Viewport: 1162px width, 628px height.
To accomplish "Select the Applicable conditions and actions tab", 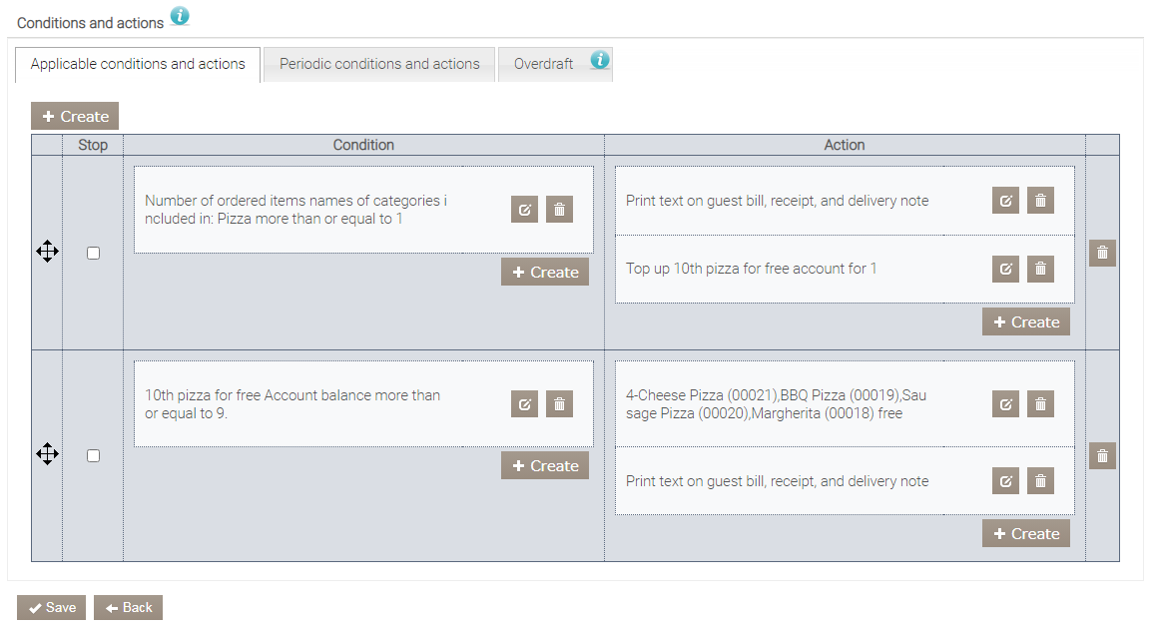I will coord(138,65).
